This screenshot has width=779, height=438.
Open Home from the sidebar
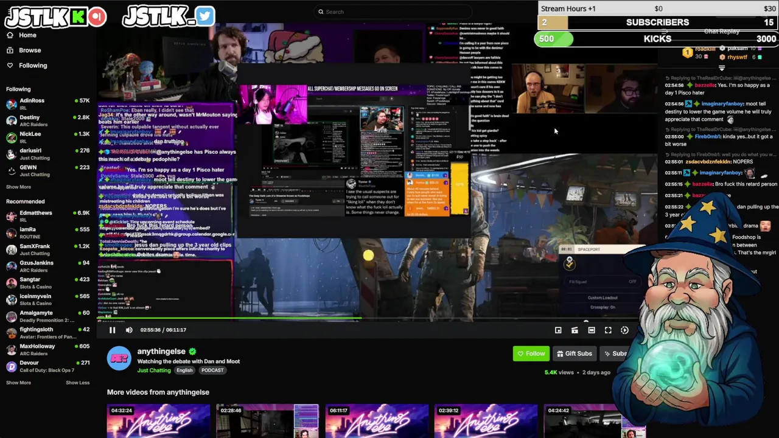point(27,35)
